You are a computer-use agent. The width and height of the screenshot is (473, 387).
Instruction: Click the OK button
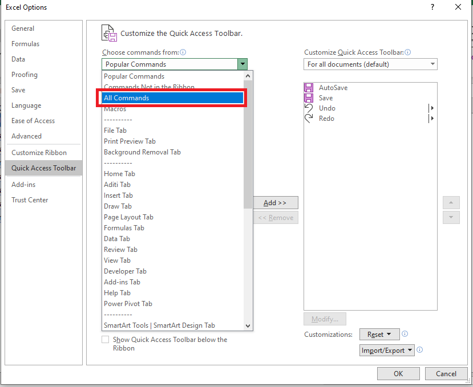click(x=398, y=374)
